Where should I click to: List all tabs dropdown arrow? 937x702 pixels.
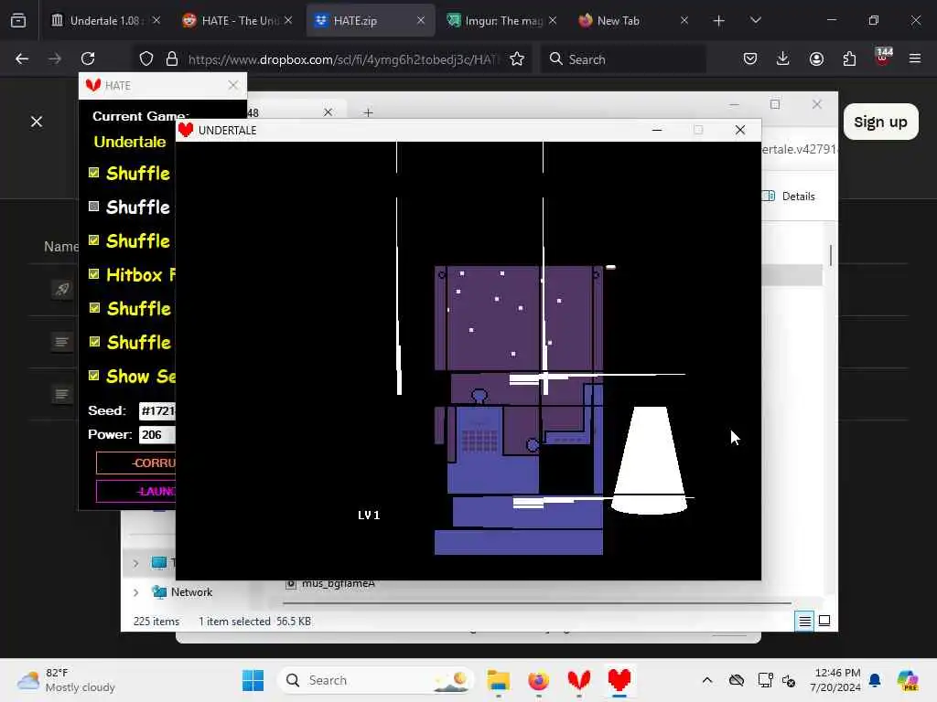click(755, 20)
